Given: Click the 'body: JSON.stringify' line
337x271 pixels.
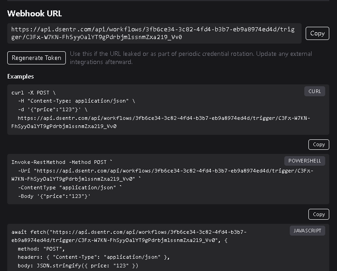Looking at the screenshot, I should click(x=78, y=266).
